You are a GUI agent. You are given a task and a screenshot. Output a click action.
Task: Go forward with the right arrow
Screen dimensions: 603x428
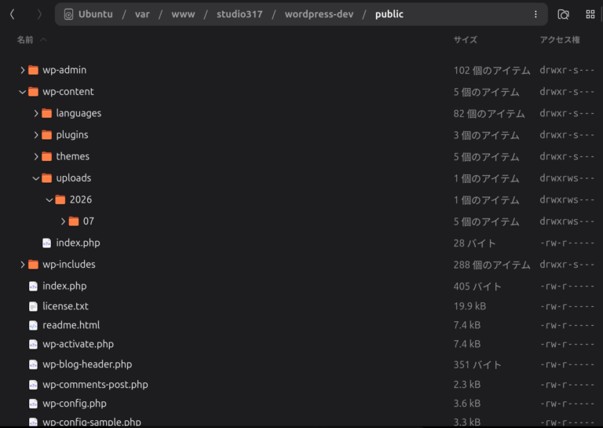(x=39, y=15)
